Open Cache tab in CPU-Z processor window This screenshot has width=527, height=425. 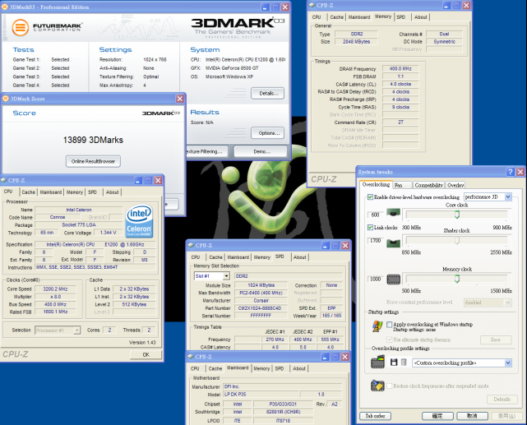click(29, 192)
